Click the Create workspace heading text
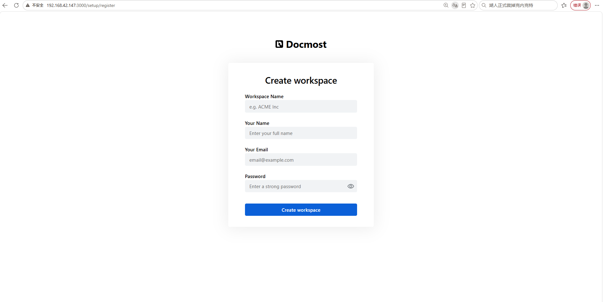603x302 pixels. tap(301, 81)
